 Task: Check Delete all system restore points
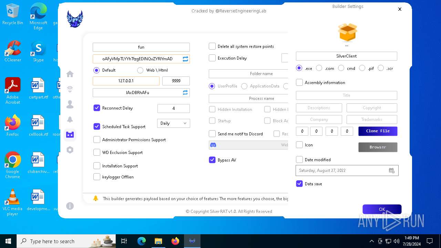tap(212, 46)
